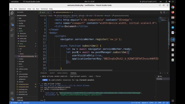Image resolution: width=185 pixels, height=104 pixels.
Task: Click the notifications bell in status bar
Action: pos(167,103)
